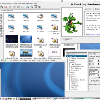Screen dimensions: 100x100
Task: Select the baloon-0.2.tar.gz archive icon
Action: [x=40, y=40]
